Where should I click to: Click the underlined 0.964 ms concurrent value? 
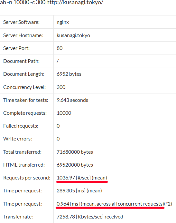[110, 204]
